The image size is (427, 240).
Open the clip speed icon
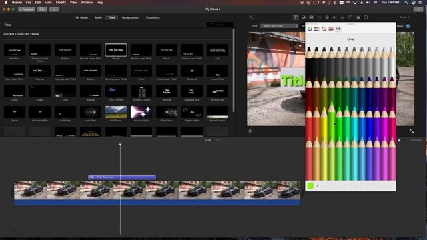[x=350, y=17]
